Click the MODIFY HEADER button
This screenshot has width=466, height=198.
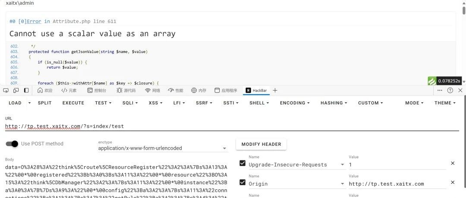point(261,144)
